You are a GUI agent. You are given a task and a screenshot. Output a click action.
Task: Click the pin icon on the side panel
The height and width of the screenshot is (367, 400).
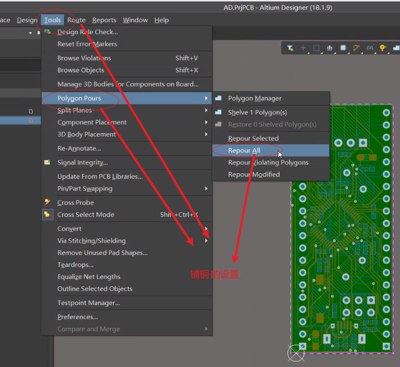39,33
